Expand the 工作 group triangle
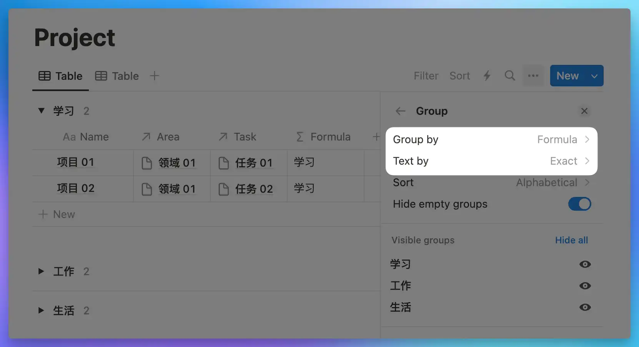 coord(41,272)
